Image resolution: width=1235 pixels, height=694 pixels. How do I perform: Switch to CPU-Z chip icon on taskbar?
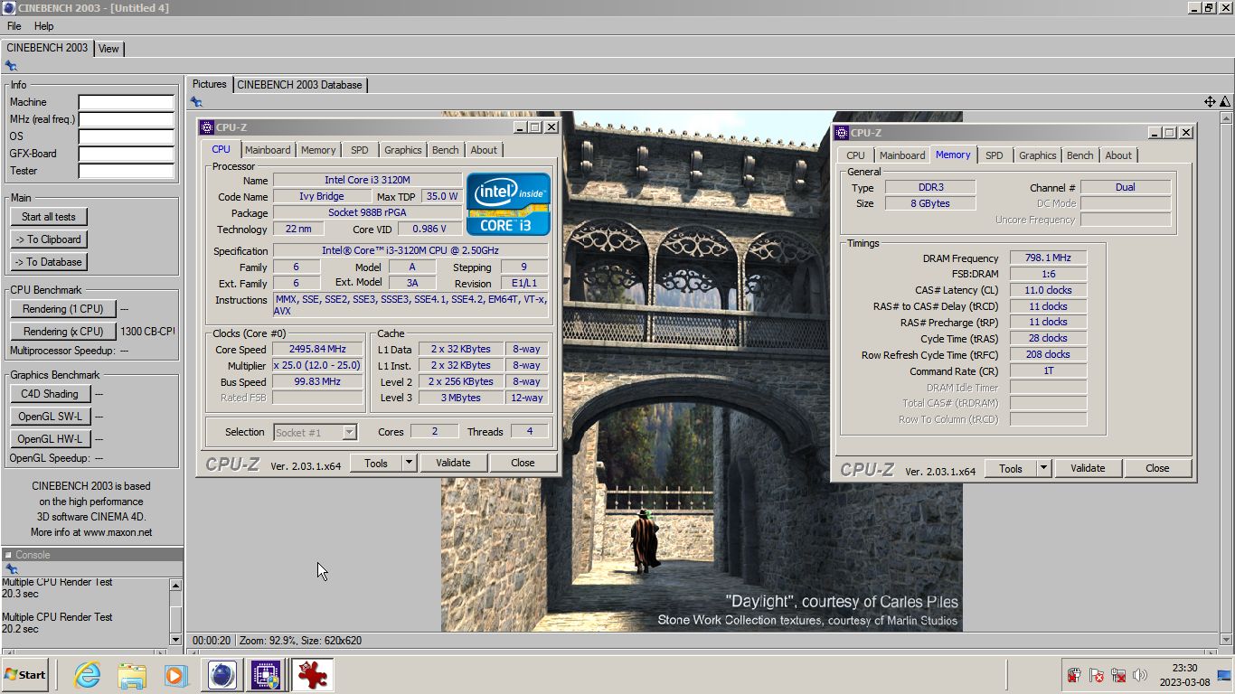[x=266, y=675]
